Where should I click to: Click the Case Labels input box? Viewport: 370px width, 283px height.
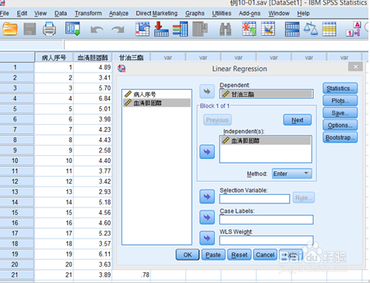(266, 220)
